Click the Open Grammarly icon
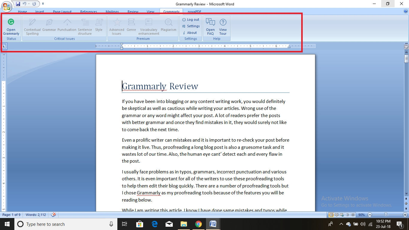409x230 pixels. pos(11,22)
